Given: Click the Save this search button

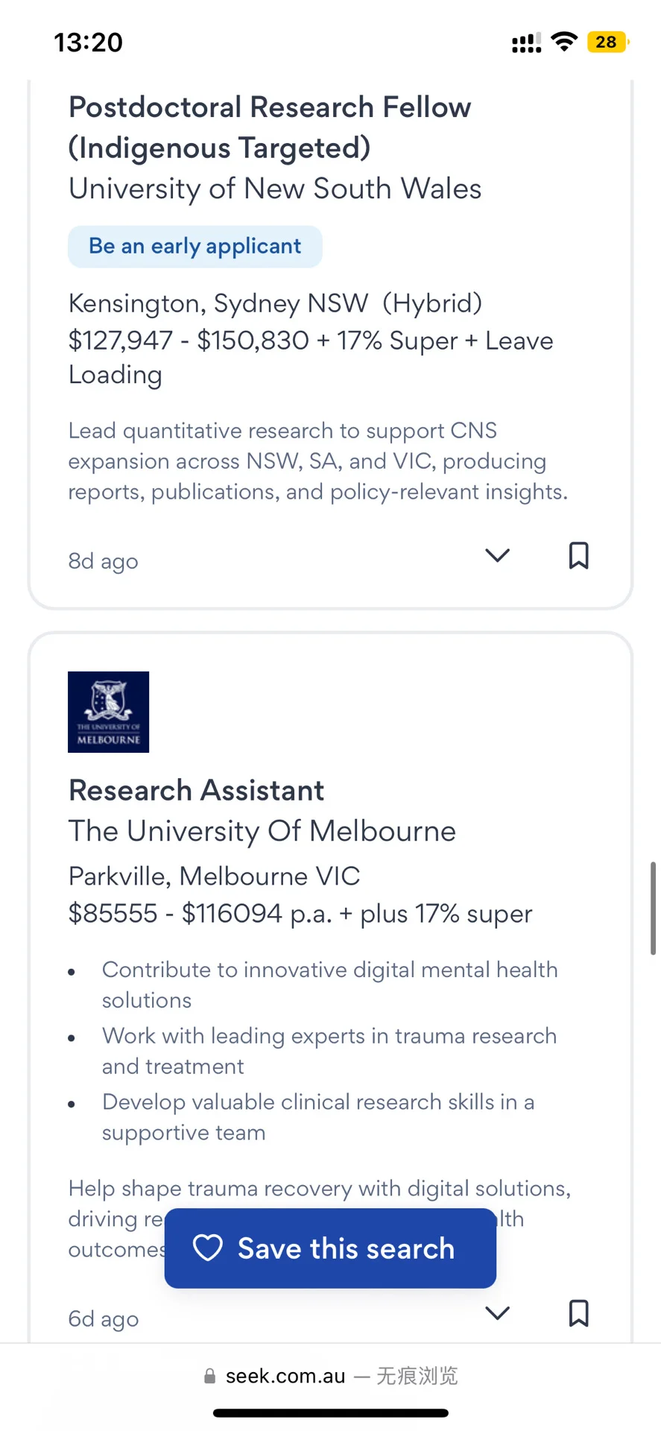Looking at the screenshot, I should click(330, 1248).
